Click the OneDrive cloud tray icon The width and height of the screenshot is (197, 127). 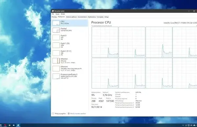coord(194,125)
